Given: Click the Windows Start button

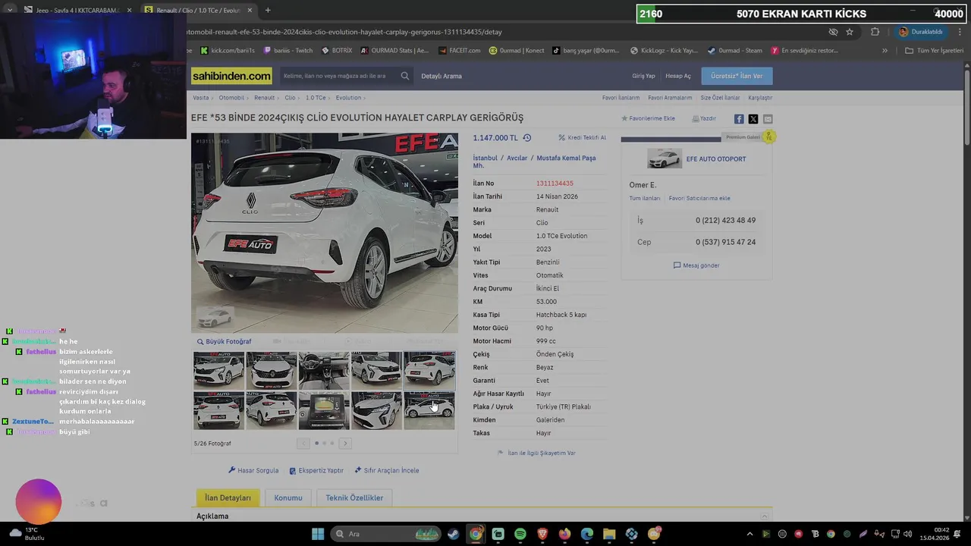Looking at the screenshot, I should [x=318, y=534].
